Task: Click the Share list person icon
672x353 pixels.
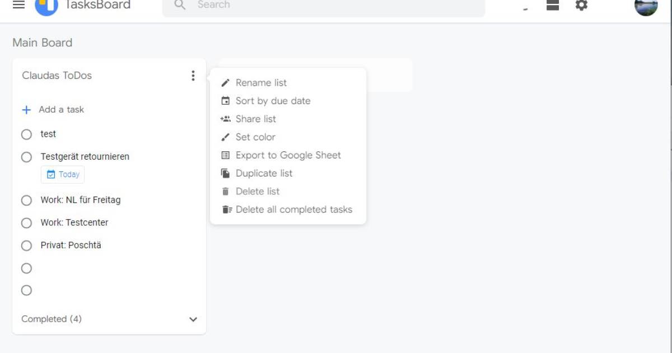Action: tap(226, 119)
